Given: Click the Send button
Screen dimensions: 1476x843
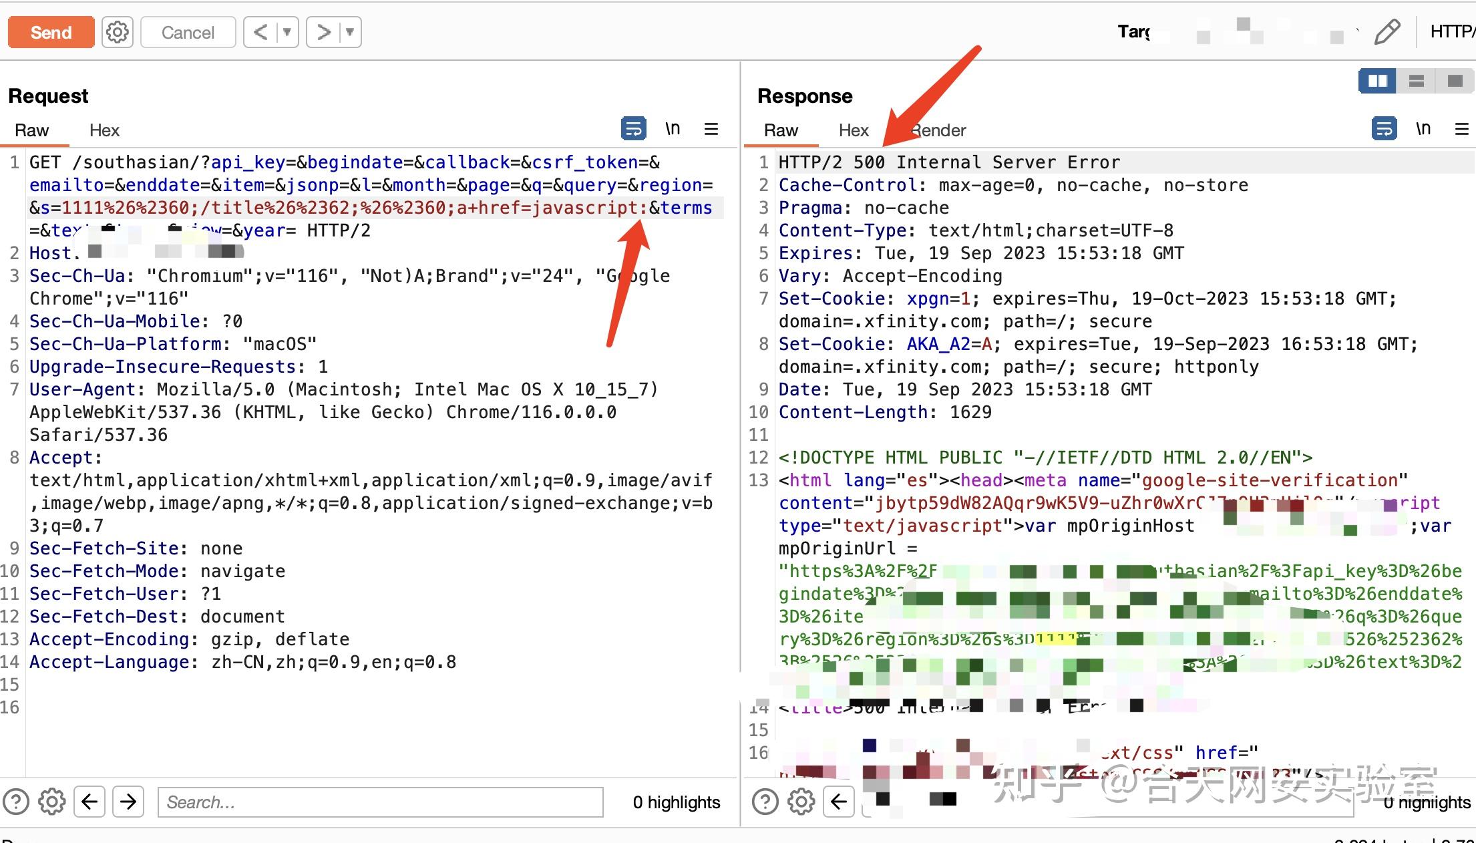Looking at the screenshot, I should [x=51, y=31].
